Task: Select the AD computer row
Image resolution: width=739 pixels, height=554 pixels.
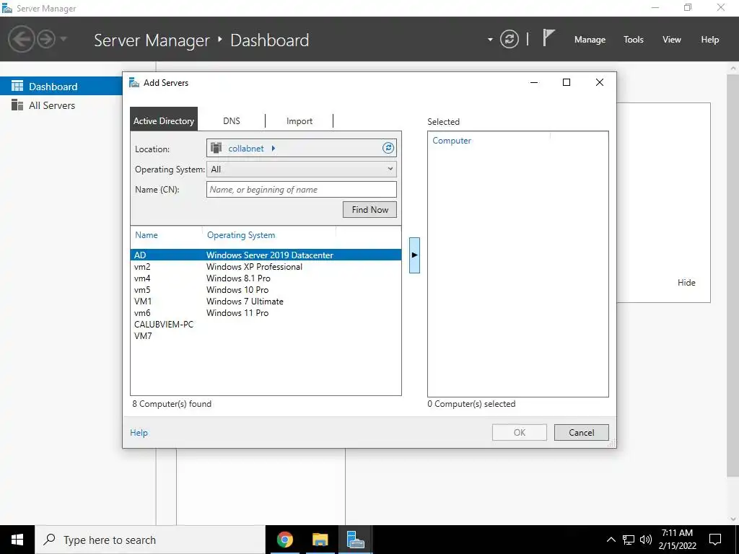Action: pyautogui.click(x=266, y=255)
